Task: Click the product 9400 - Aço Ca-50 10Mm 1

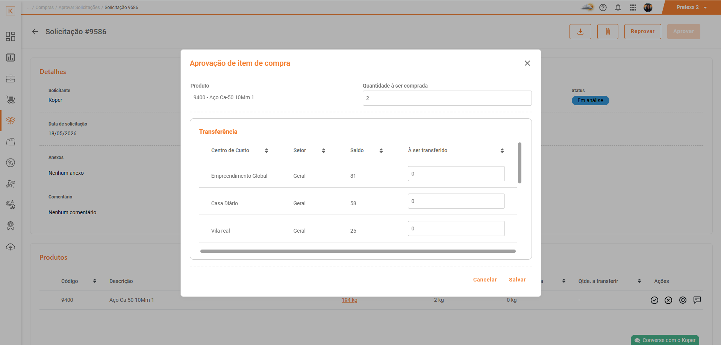Action: (x=224, y=97)
